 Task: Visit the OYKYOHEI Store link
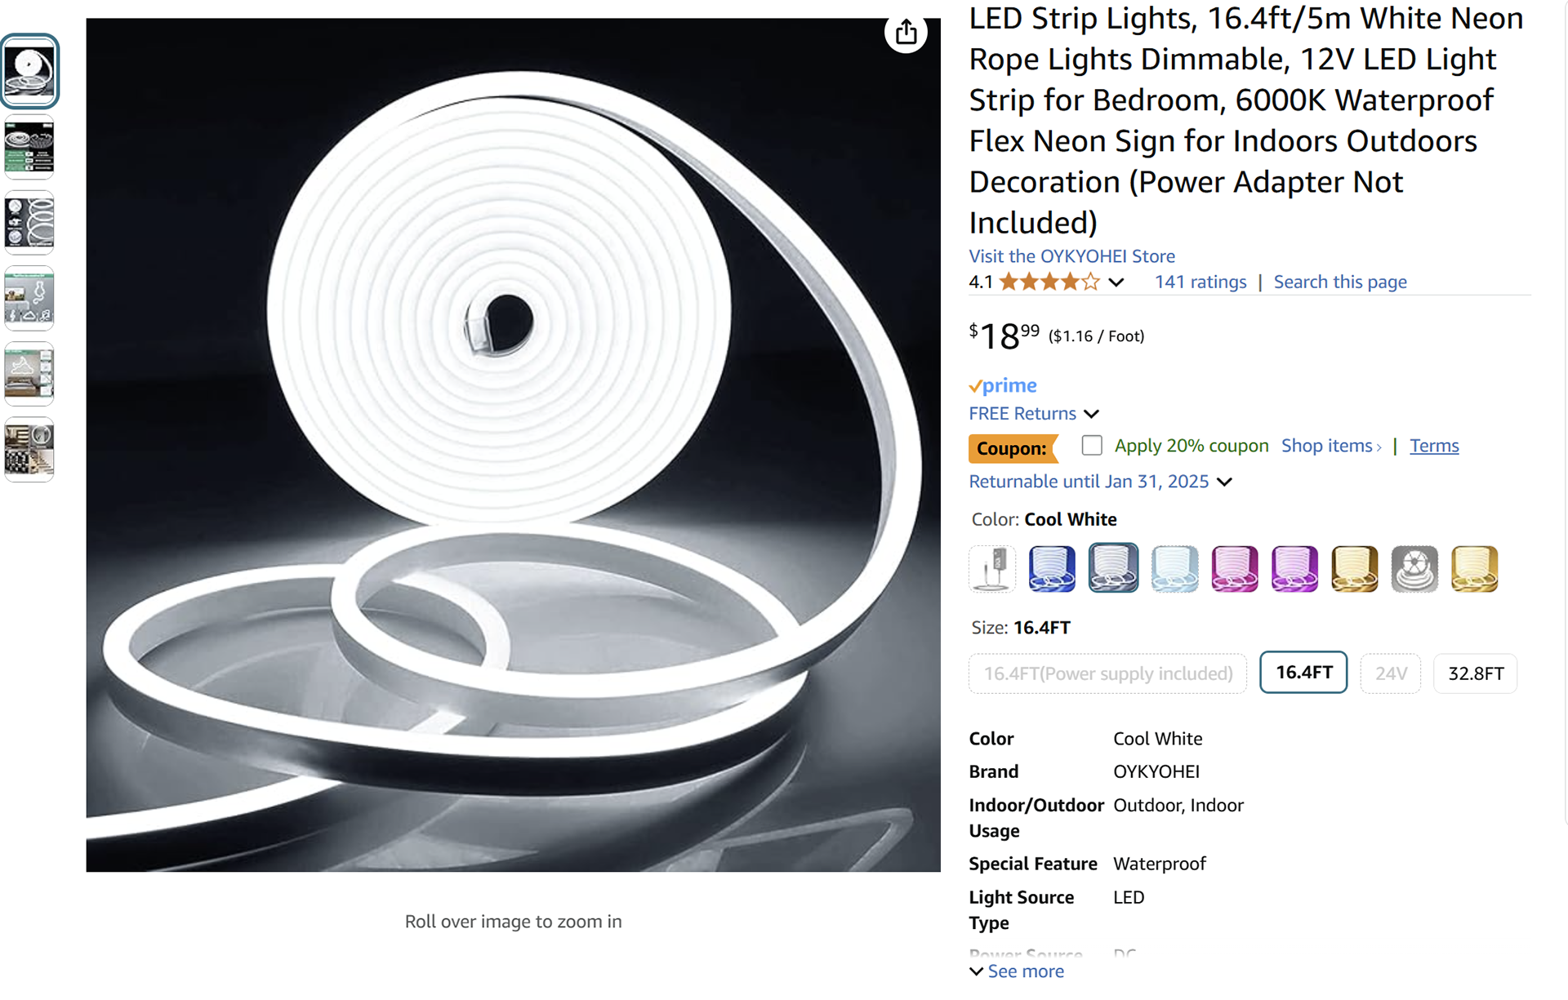point(1071,256)
